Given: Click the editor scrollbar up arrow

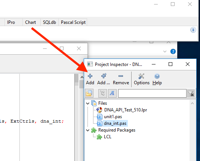Looking at the screenshot, I should click(x=82, y=77).
